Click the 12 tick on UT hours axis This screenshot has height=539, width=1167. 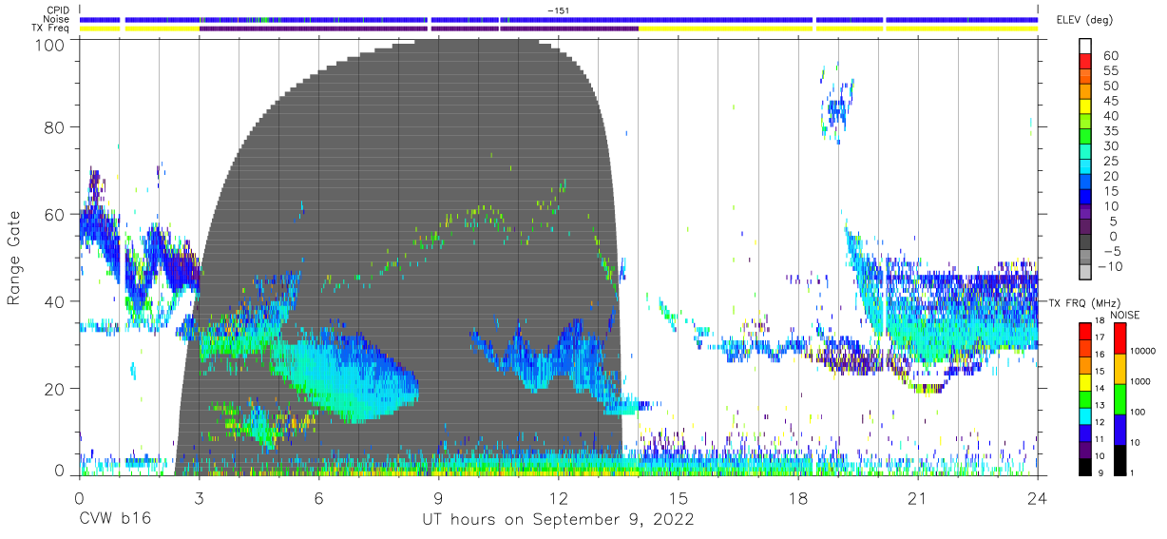pyautogui.click(x=558, y=497)
